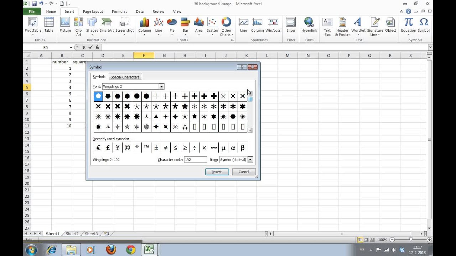Click the zoom slider handle
Viewport: 456px width, 256px height.
point(410,240)
